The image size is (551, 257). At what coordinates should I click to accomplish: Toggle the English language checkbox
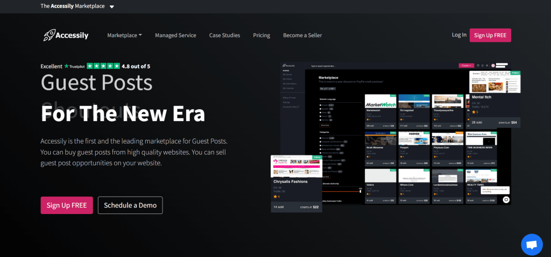point(321,105)
